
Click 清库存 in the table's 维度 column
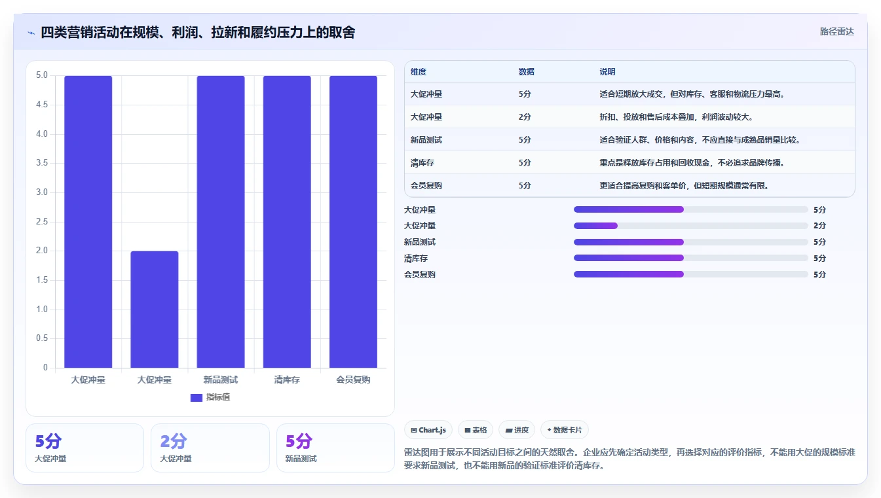(x=422, y=163)
